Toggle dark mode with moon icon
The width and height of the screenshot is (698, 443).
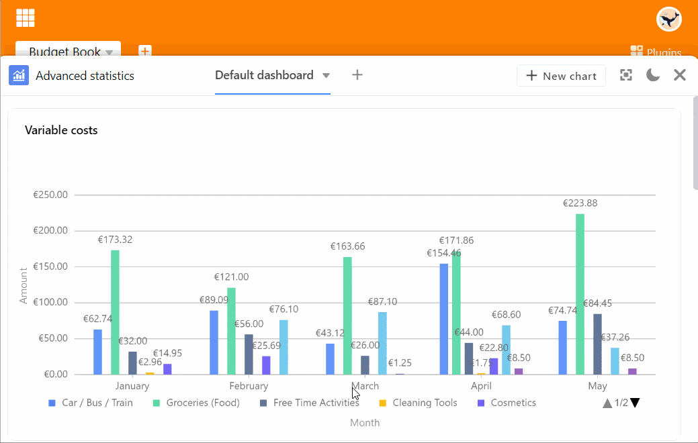[653, 75]
